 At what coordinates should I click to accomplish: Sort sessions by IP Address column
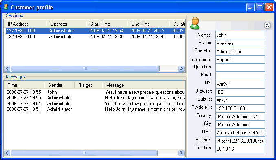(25, 24)
